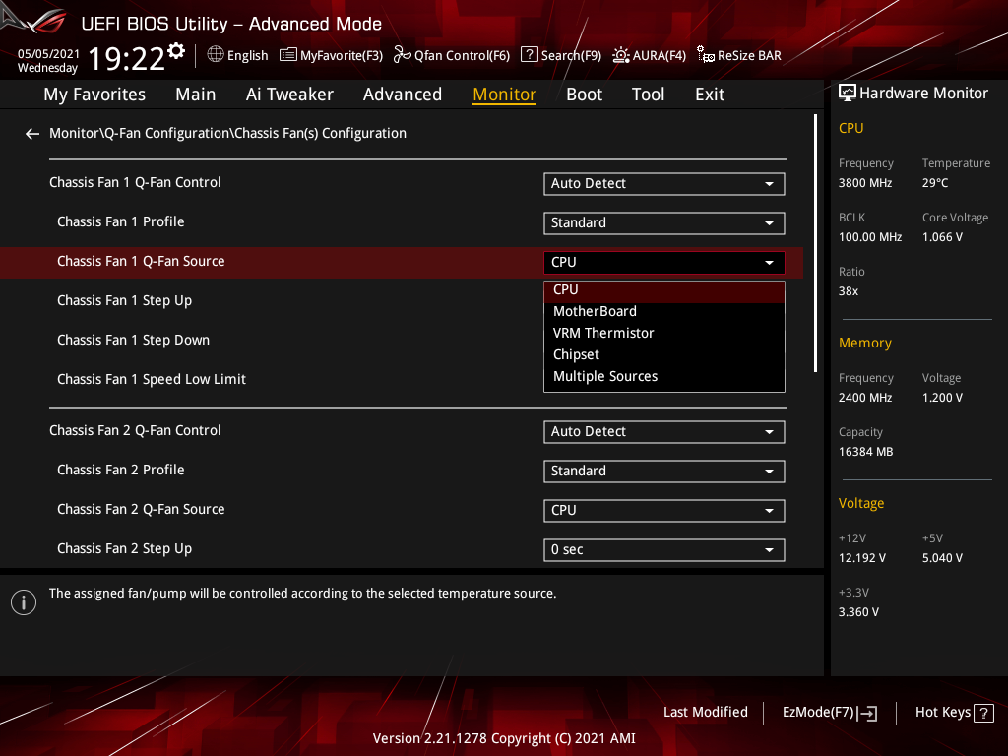1008x756 pixels.
Task: Click CPU temperature value 29°C
Action: (x=935, y=183)
